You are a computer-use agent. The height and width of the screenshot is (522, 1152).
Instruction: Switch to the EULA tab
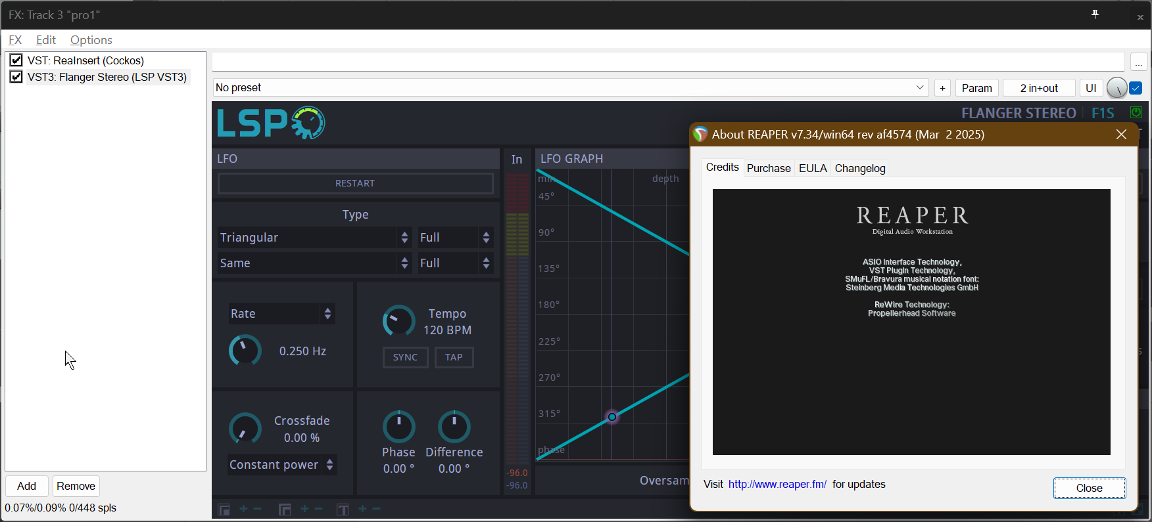pyautogui.click(x=813, y=168)
